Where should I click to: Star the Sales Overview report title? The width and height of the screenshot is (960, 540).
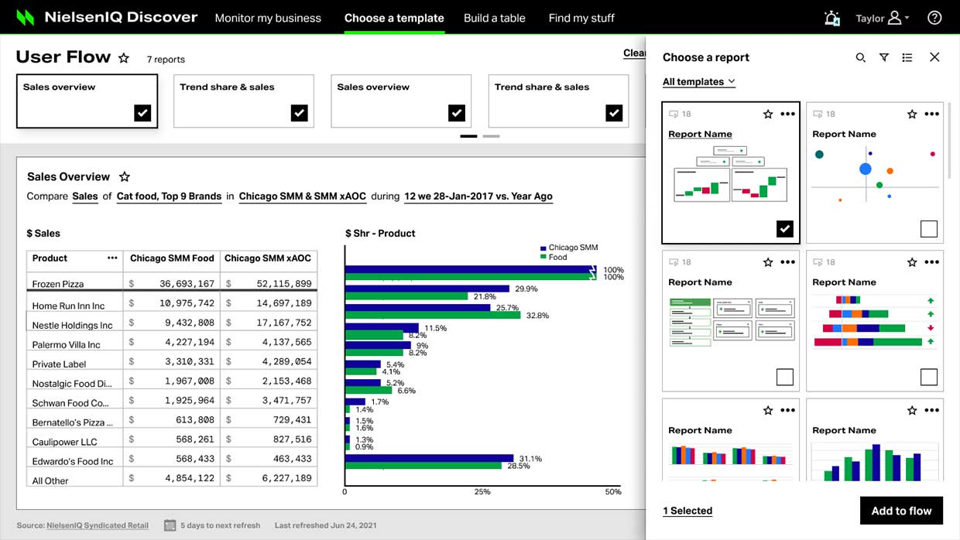pos(124,177)
